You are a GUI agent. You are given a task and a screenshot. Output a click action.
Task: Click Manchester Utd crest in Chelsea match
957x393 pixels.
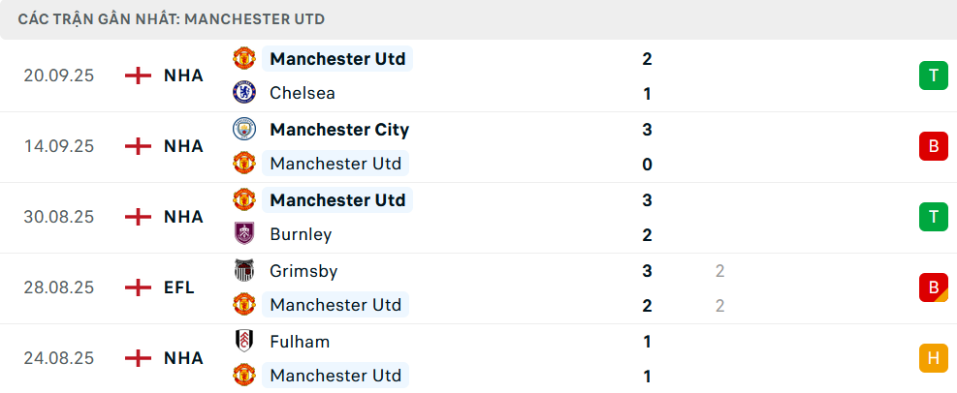pyautogui.click(x=243, y=58)
